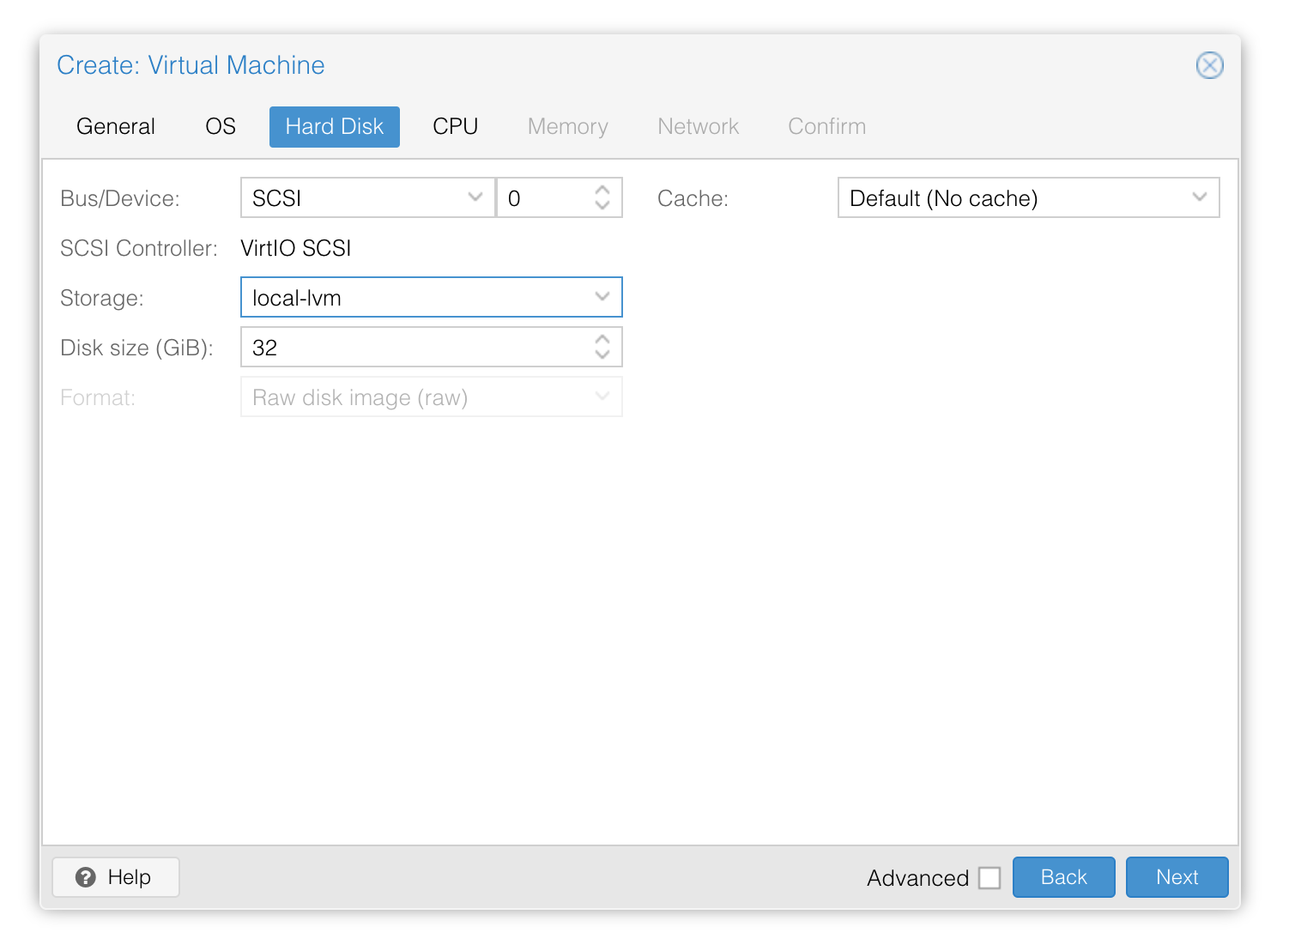Switch to the General tab

click(x=116, y=127)
